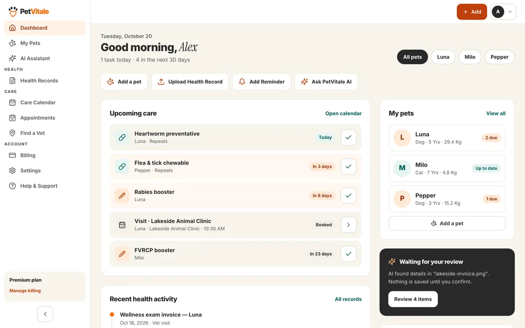Viewport: 525px width, 328px height.
Task: Click Add a pet in My pets card
Action: tap(447, 223)
